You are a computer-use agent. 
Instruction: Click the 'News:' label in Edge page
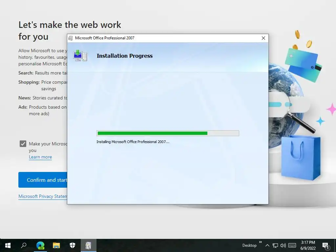tap(25, 98)
